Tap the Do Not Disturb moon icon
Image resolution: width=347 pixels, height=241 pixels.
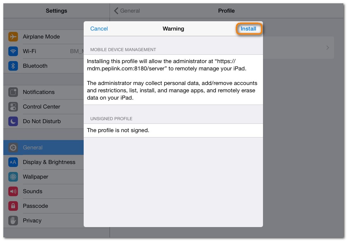[13, 121]
